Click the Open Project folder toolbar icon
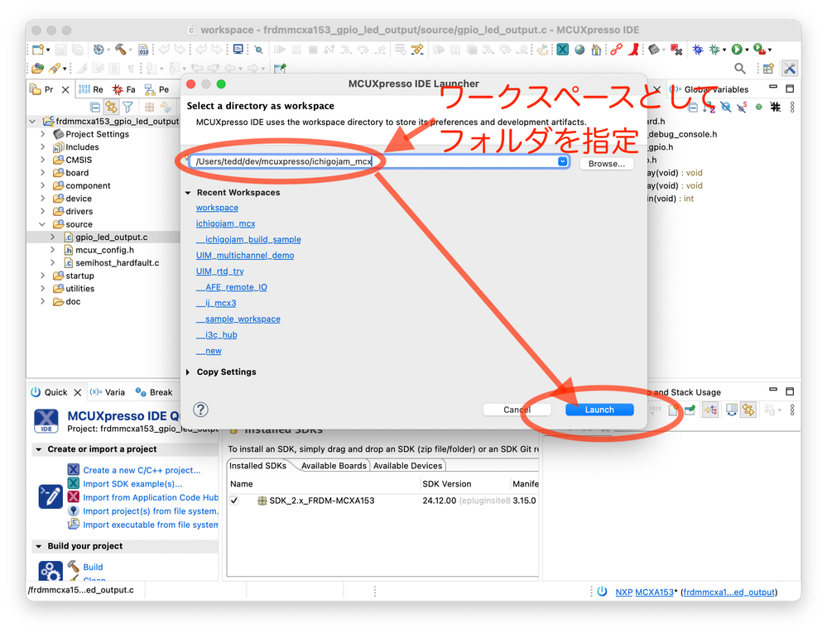The image size is (827, 633). coord(37,69)
